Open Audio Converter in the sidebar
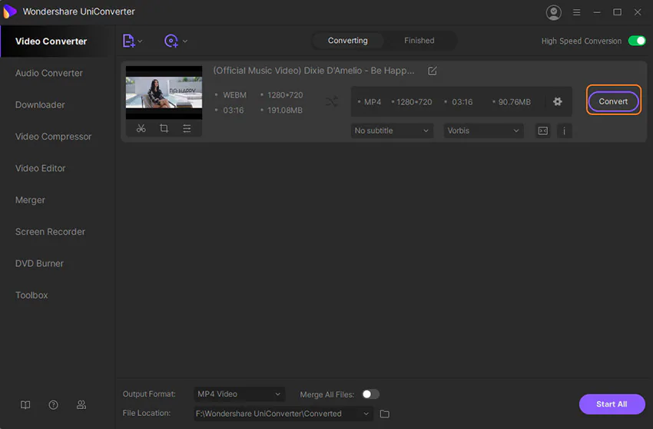The image size is (653, 429). click(49, 73)
